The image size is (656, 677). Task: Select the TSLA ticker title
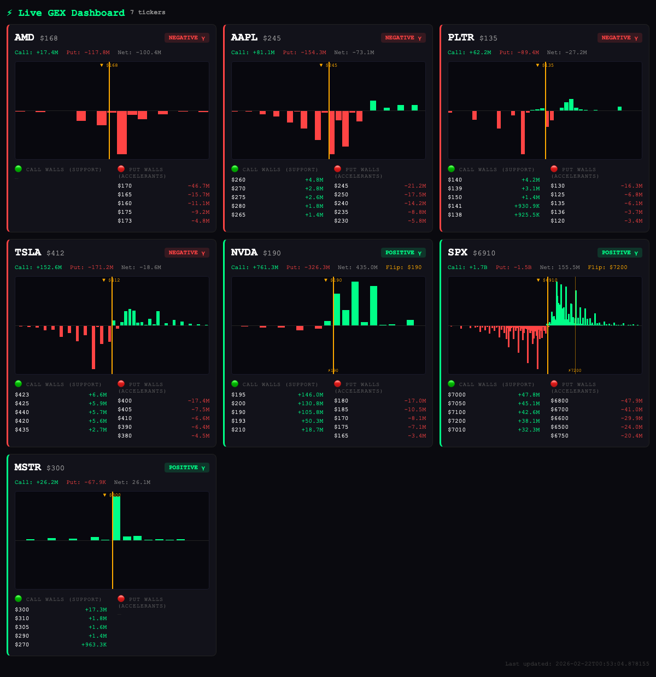pyautogui.click(x=28, y=252)
